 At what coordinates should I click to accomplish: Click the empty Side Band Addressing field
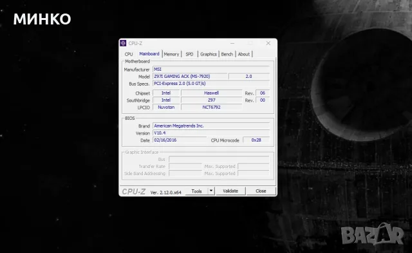(185, 173)
